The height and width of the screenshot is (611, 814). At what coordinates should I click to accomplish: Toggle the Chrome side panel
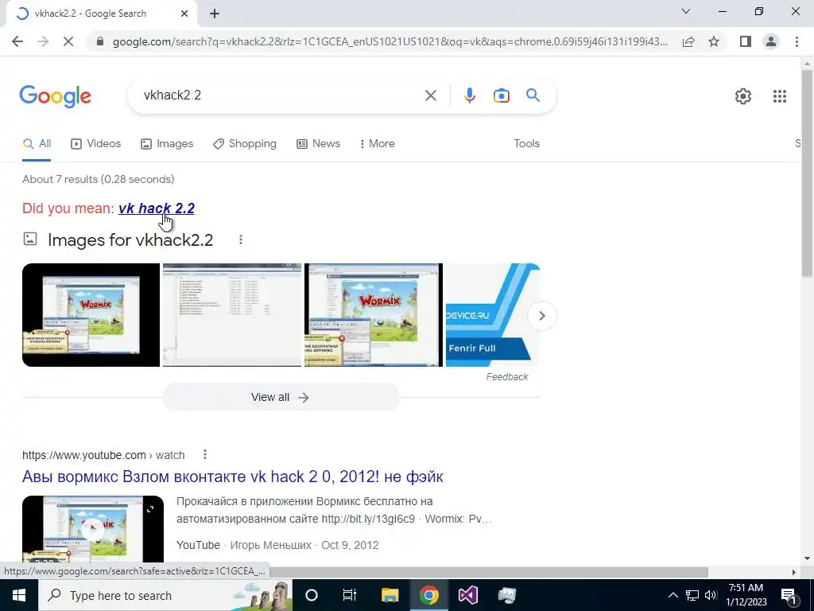(x=746, y=41)
